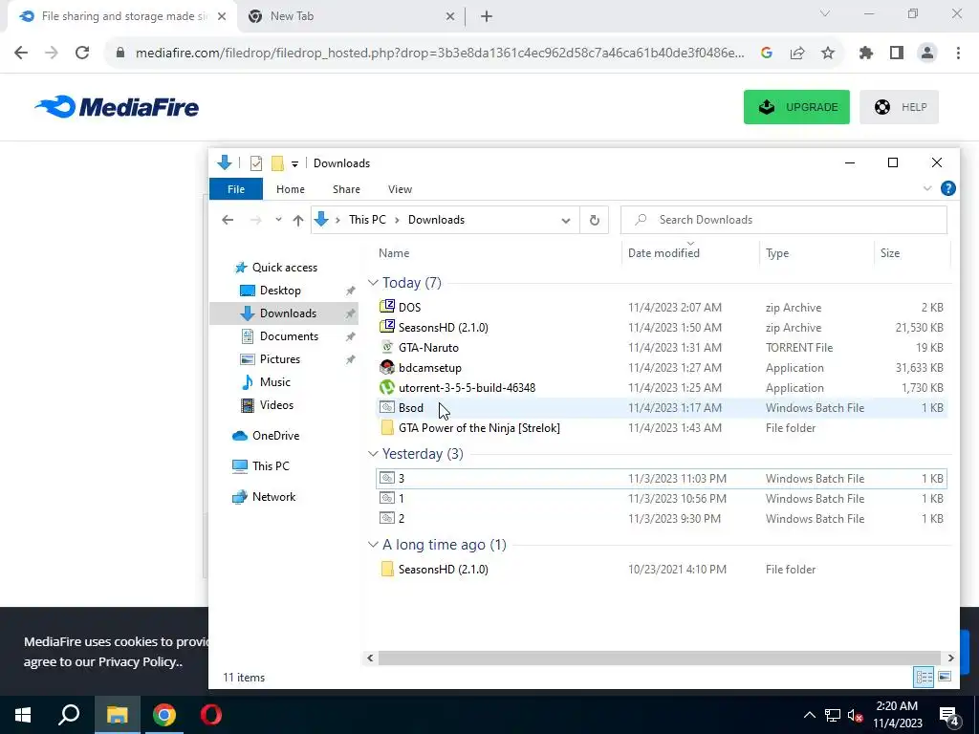Collapse the A long time ago group

374,545
